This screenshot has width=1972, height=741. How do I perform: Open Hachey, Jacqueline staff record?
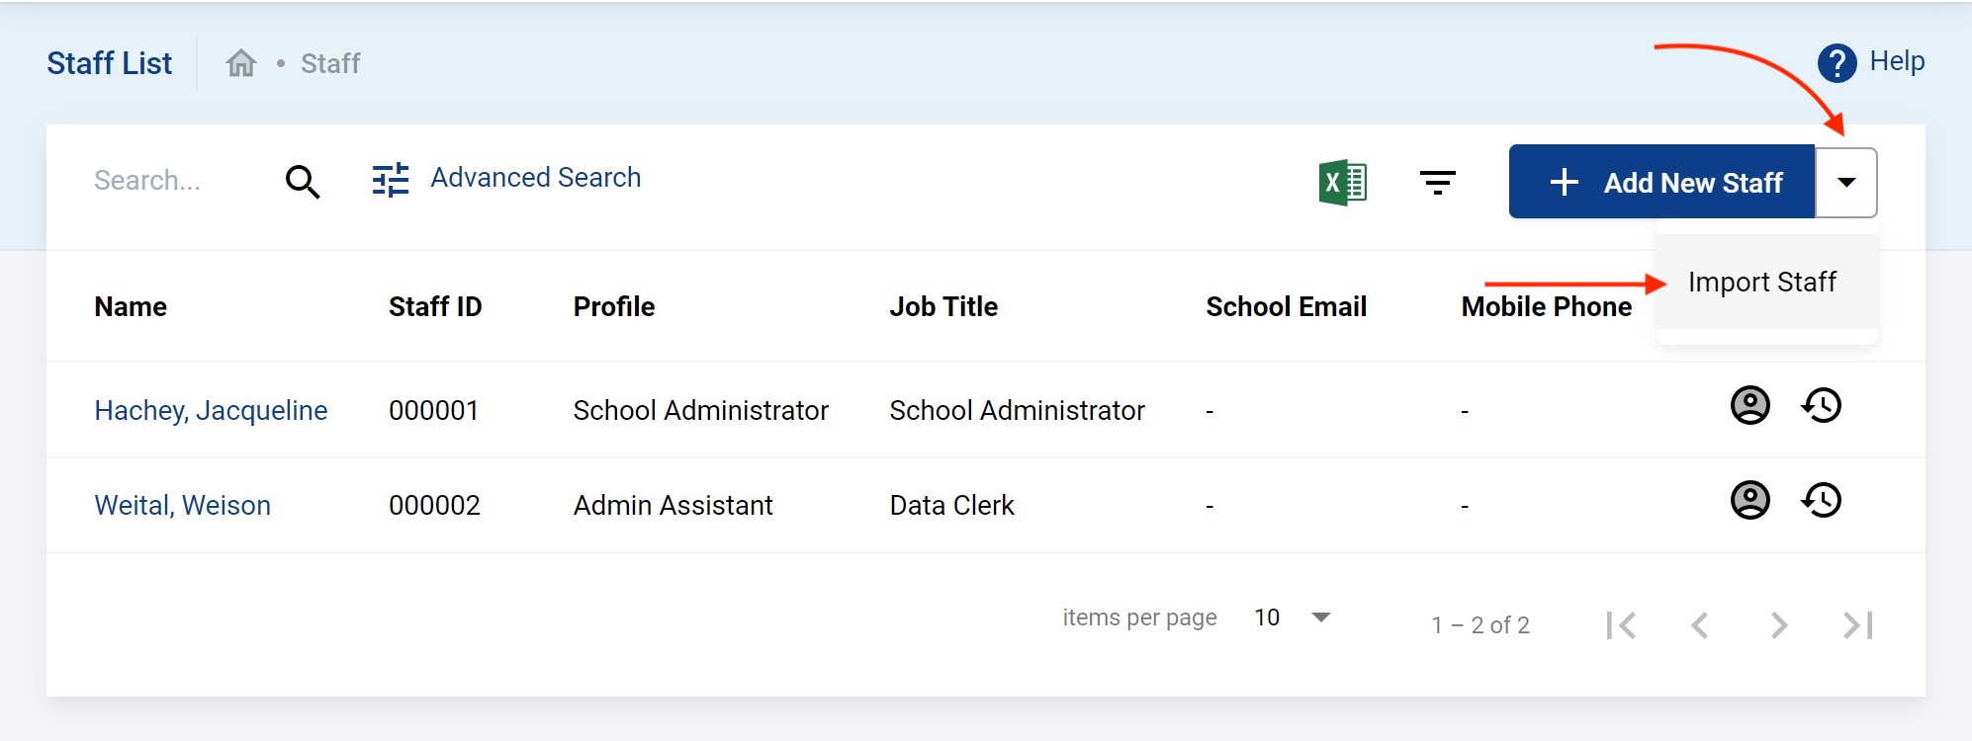211,411
